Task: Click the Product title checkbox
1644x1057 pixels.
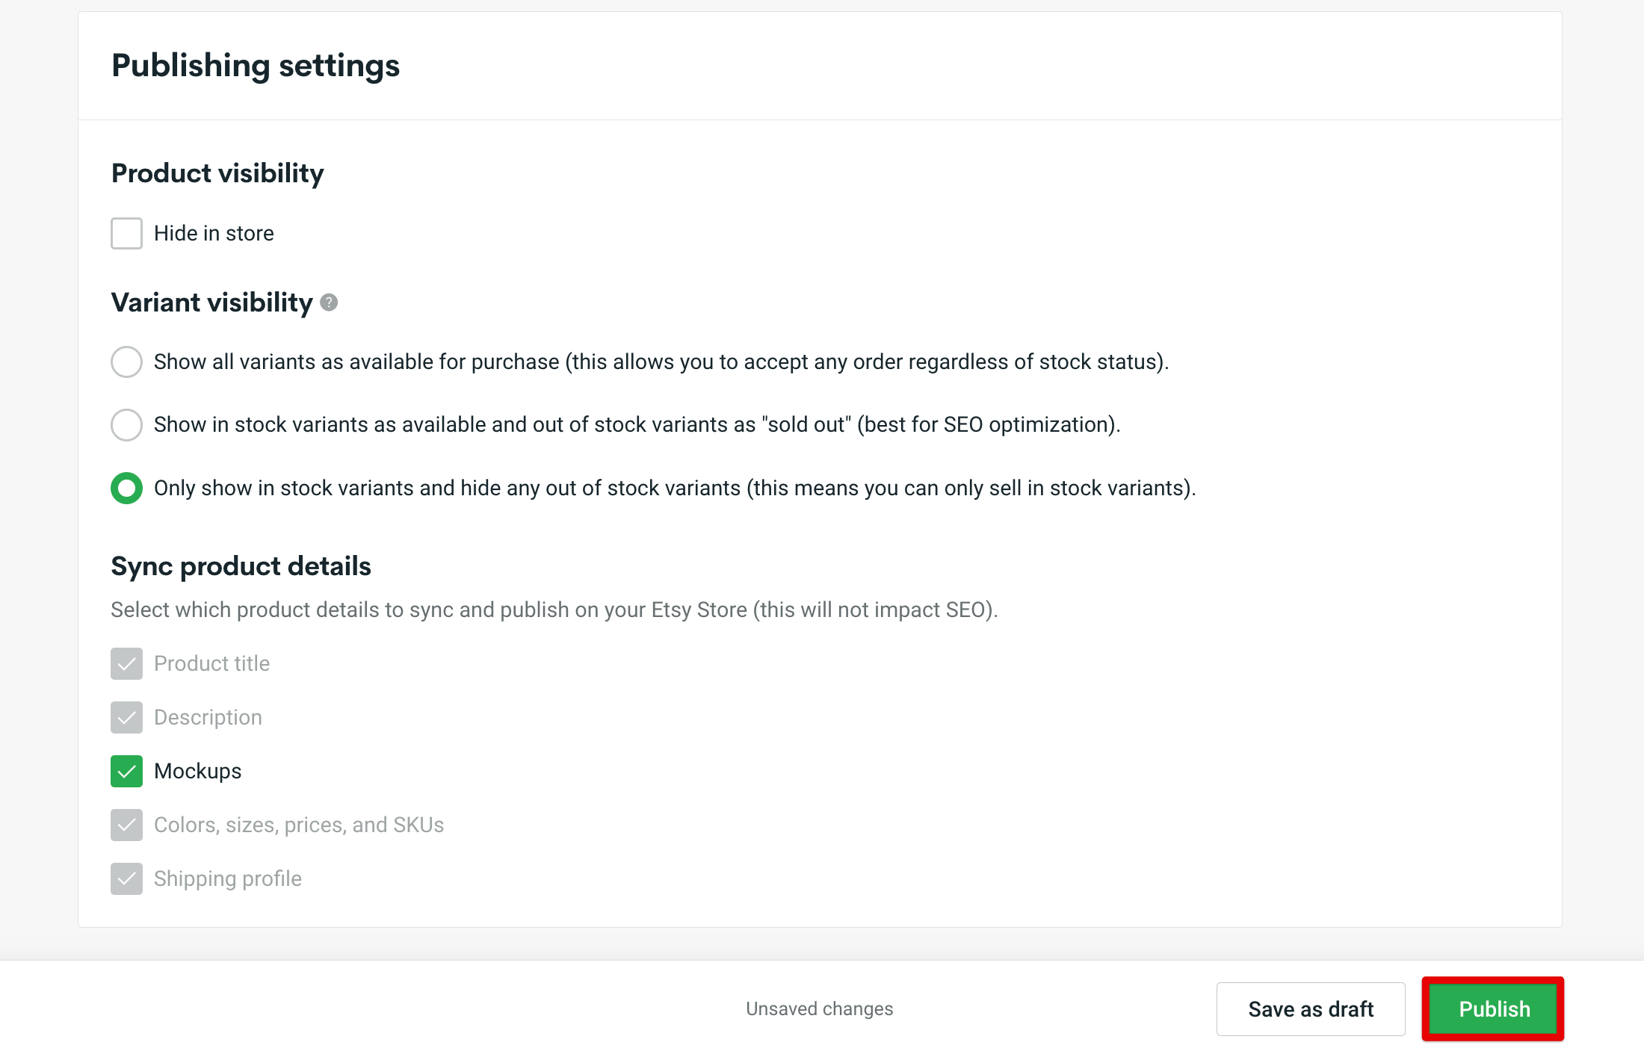Action: coord(126,663)
